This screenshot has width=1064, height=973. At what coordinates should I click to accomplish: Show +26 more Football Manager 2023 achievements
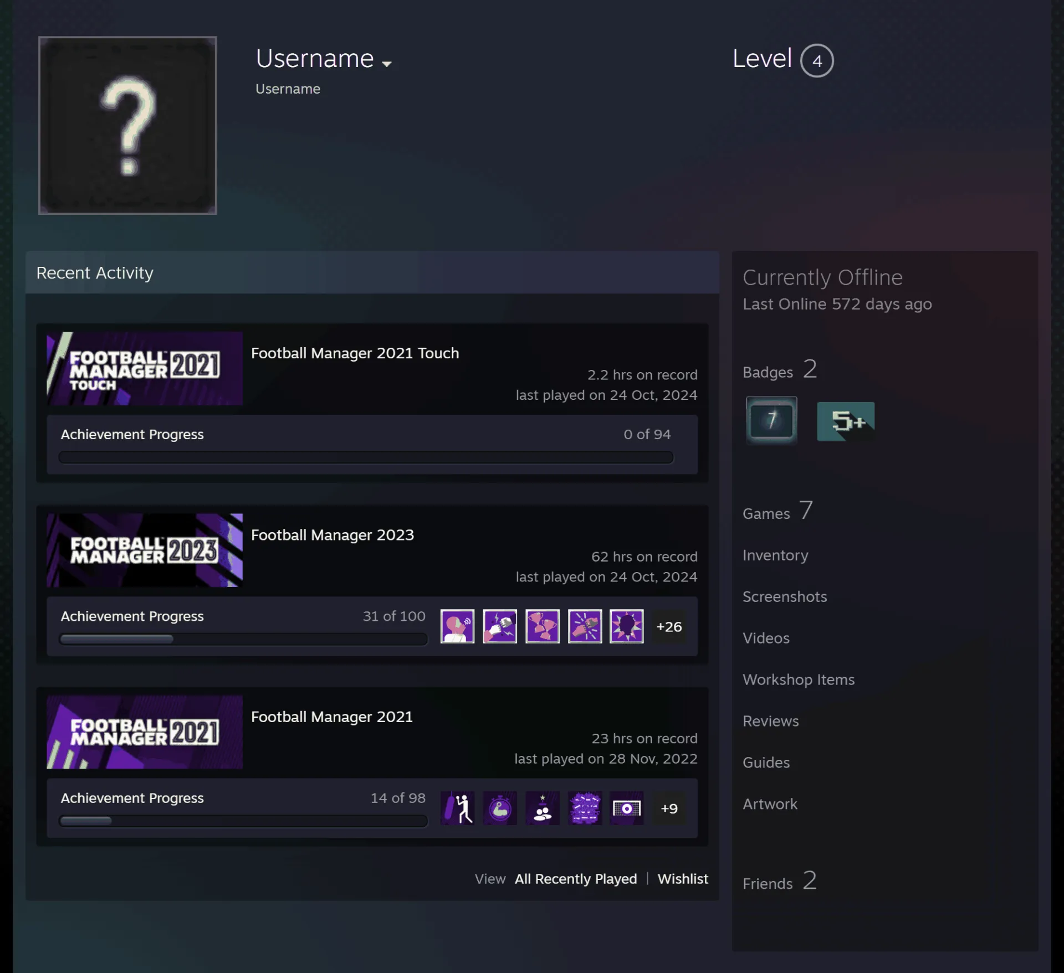point(669,627)
